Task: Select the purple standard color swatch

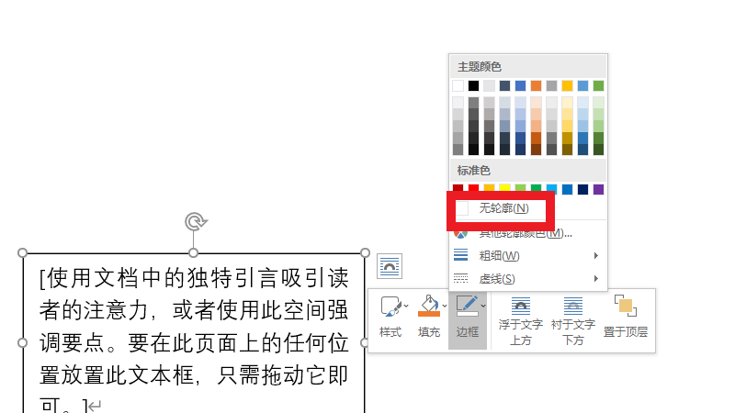Action: [598, 189]
